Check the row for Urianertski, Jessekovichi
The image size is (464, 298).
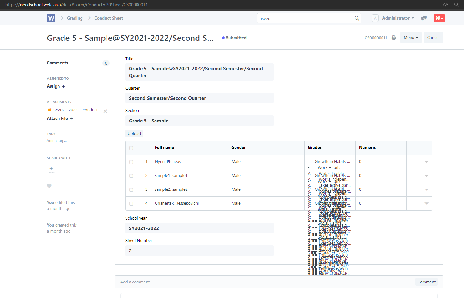click(131, 204)
